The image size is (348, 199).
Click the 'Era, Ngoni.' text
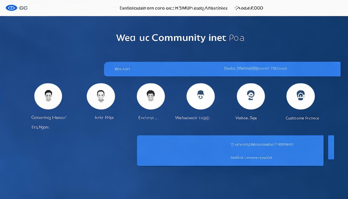41,127
